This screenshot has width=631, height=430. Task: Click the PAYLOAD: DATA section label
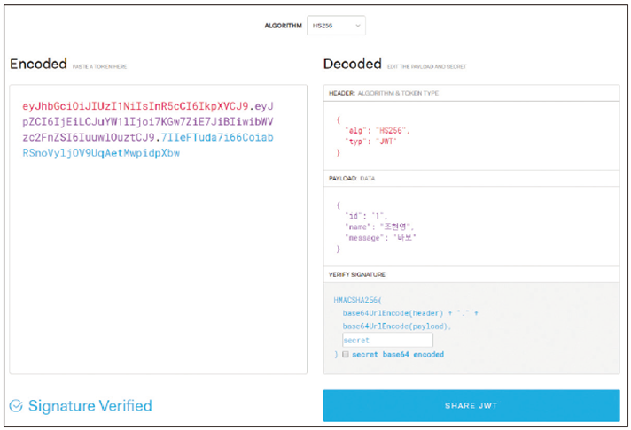tap(352, 179)
